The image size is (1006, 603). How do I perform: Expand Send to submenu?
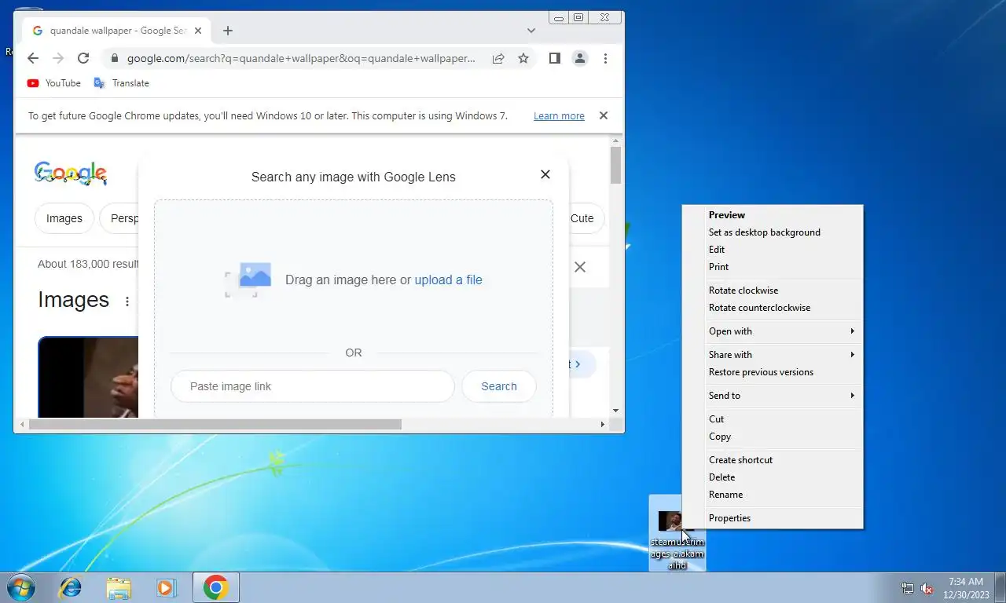773,396
